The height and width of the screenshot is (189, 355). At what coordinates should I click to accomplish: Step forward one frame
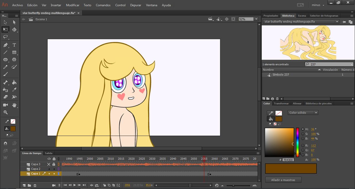[x=79, y=185]
